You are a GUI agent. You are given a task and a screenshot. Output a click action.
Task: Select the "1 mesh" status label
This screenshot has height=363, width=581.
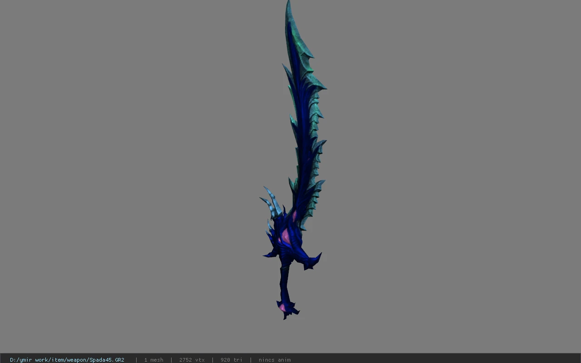tap(154, 360)
